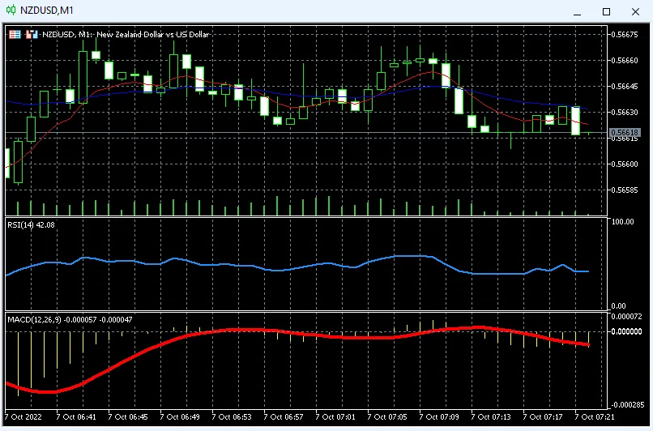Click the 0.56645 price scale value

[625, 87]
